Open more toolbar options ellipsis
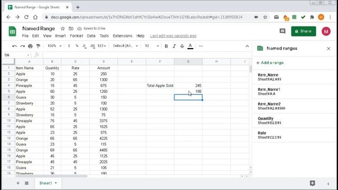This screenshot has height=190, width=338. coord(201,46)
